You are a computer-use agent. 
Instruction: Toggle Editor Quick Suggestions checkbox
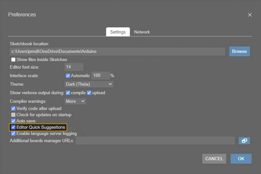point(13,127)
